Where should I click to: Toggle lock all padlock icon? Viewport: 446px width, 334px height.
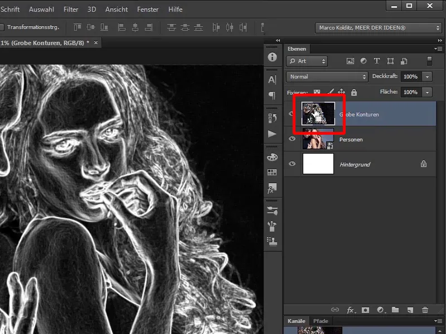pyautogui.click(x=354, y=92)
